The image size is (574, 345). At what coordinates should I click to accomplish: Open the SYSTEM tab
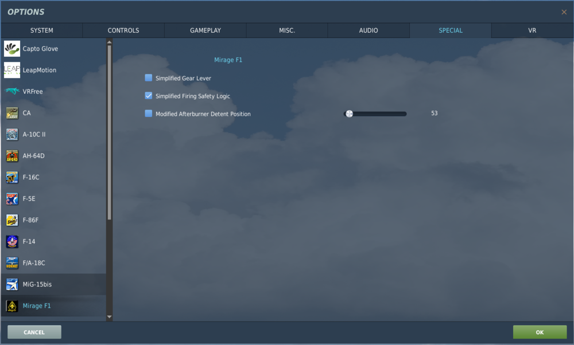point(42,30)
